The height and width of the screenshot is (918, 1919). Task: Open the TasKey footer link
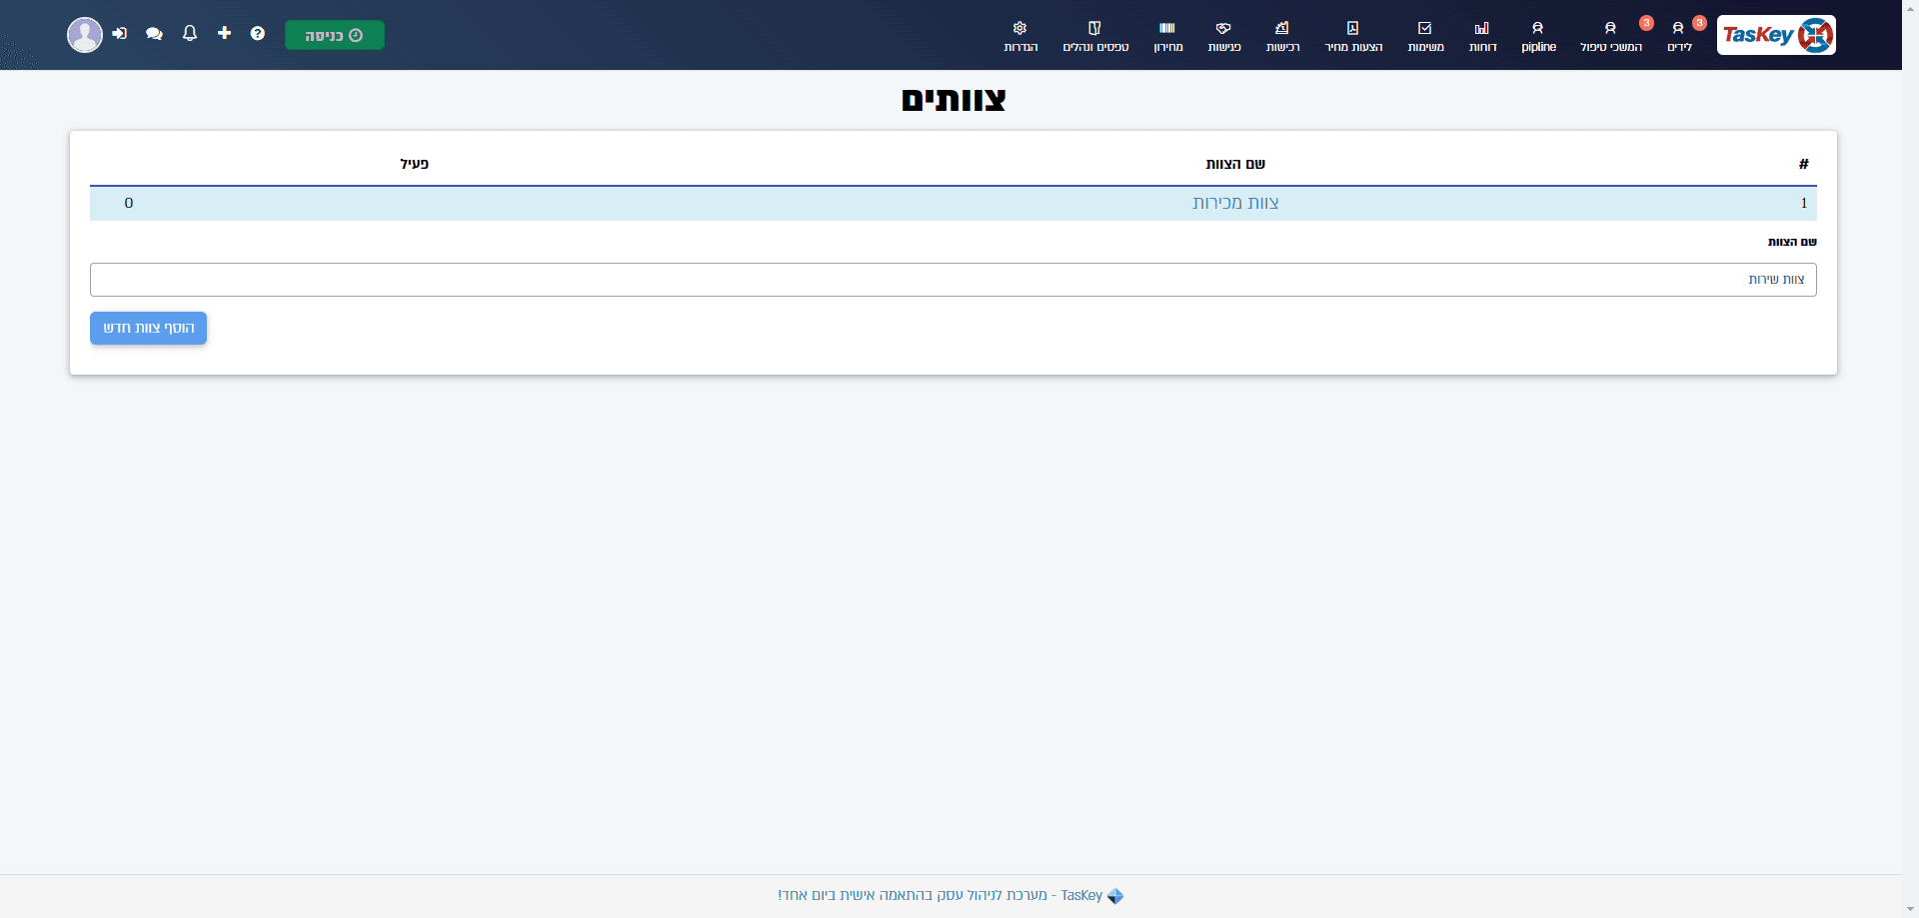pyautogui.click(x=951, y=895)
